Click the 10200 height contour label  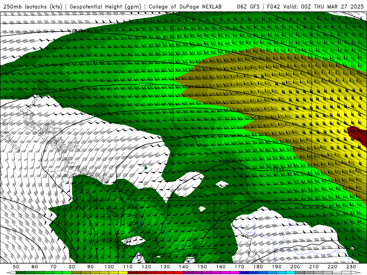(x=145, y=84)
